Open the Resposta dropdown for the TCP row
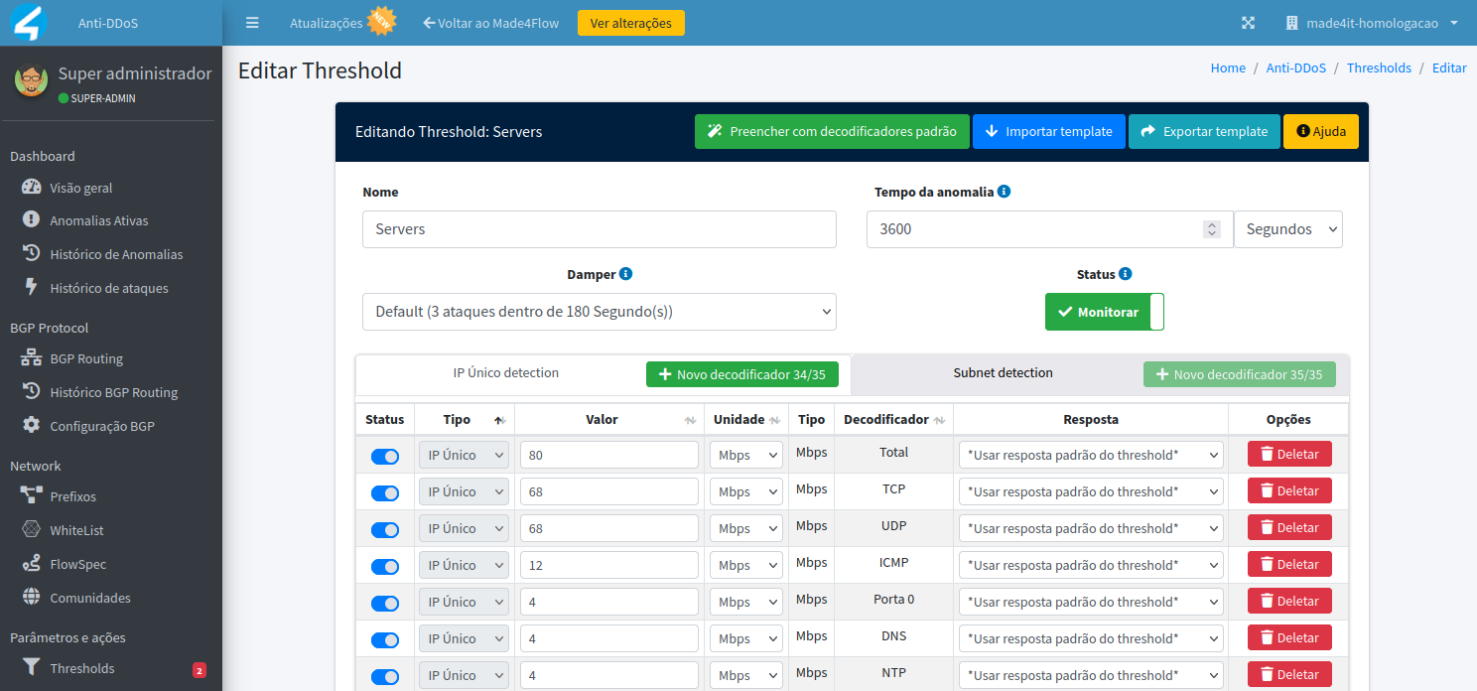Viewport: 1477px width, 691px height. tap(1090, 491)
